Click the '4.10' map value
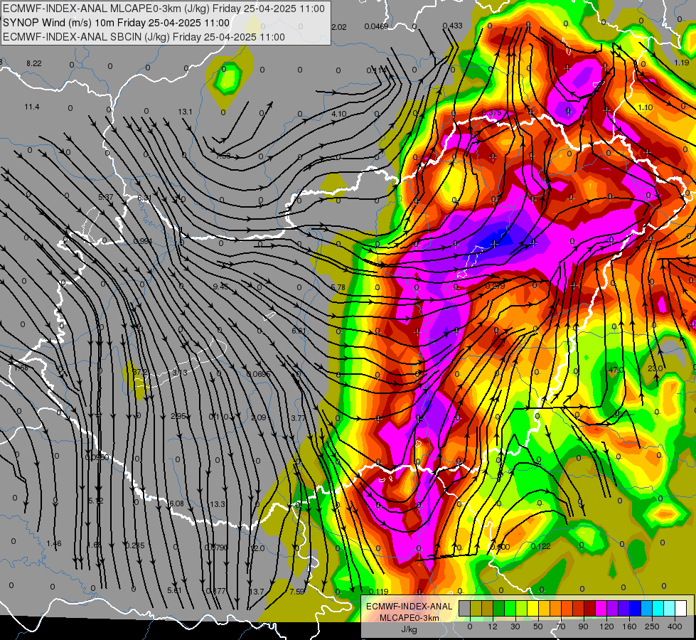The width and height of the screenshot is (696, 640). [338, 114]
